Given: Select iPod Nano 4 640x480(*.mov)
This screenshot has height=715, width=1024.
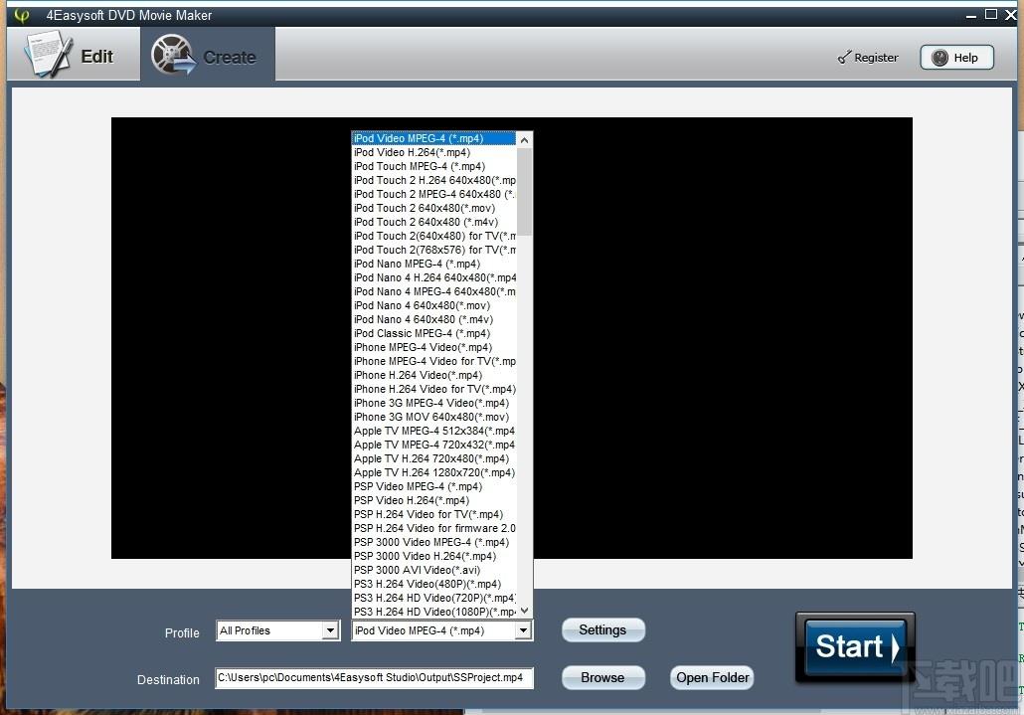Looking at the screenshot, I should coord(434,305).
